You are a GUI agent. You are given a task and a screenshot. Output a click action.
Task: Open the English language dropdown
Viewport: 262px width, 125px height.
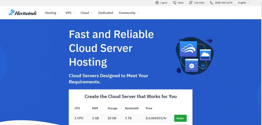[x=244, y=3]
